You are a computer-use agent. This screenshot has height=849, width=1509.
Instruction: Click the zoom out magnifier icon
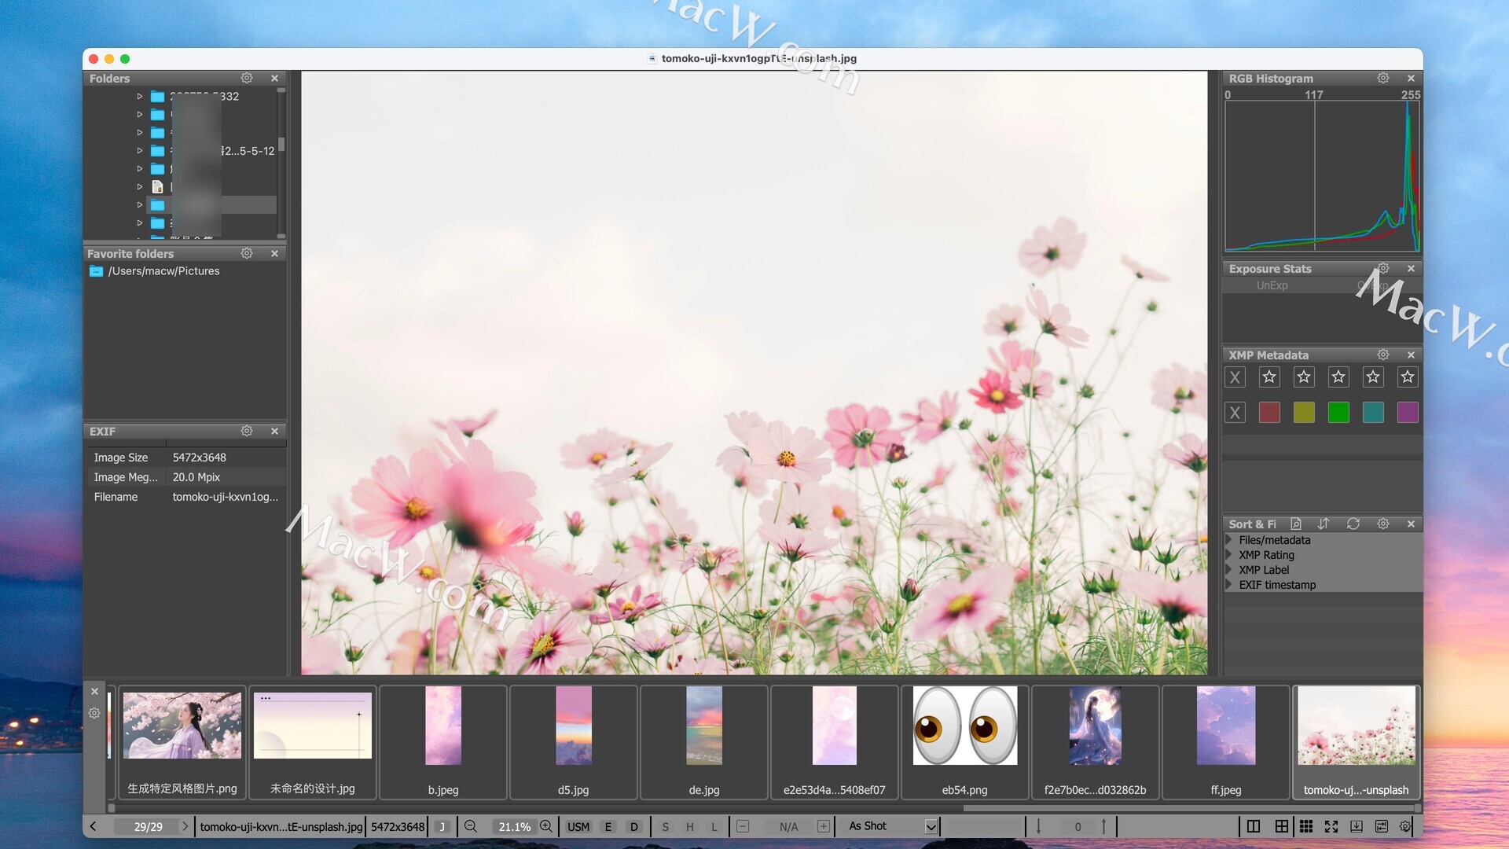471,826
